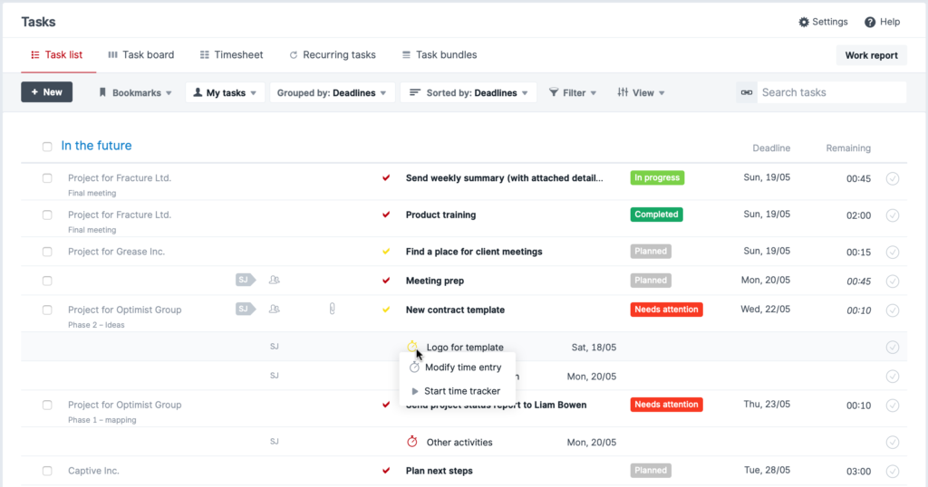This screenshot has width=928, height=487.
Task: Switch to the Timesheet tab
Action: pos(231,55)
